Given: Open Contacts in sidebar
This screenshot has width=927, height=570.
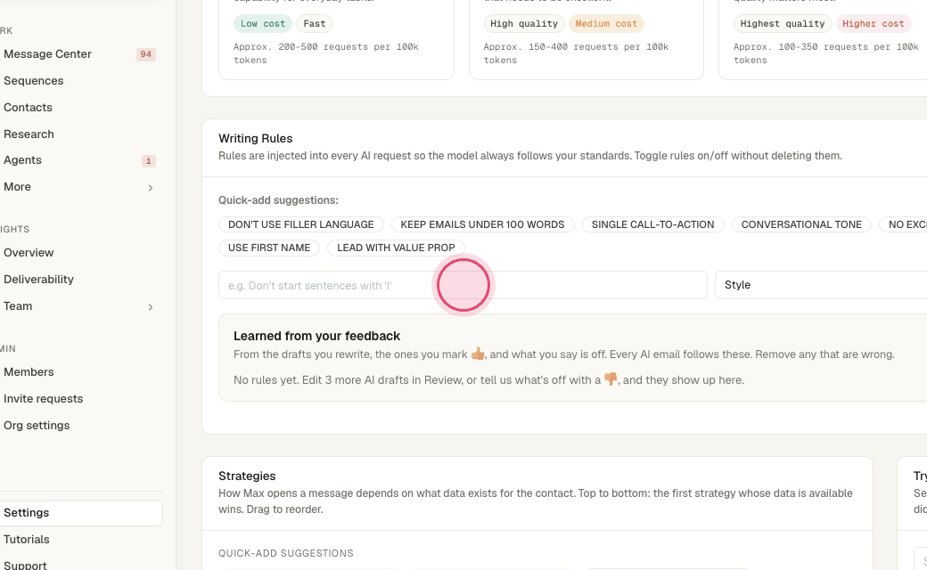Looking at the screenshot, I should (28, 108).
